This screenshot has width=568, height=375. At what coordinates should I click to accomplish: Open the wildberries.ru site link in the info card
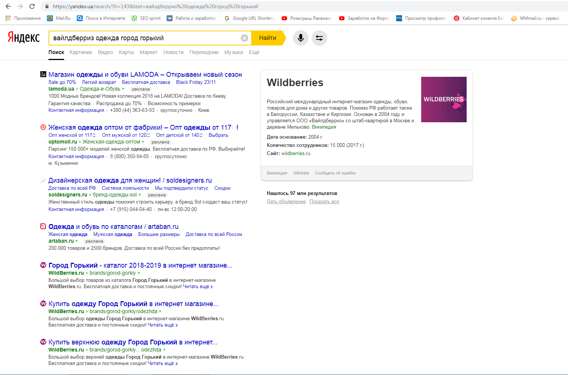pyautogui.click(x=296, y=153)
